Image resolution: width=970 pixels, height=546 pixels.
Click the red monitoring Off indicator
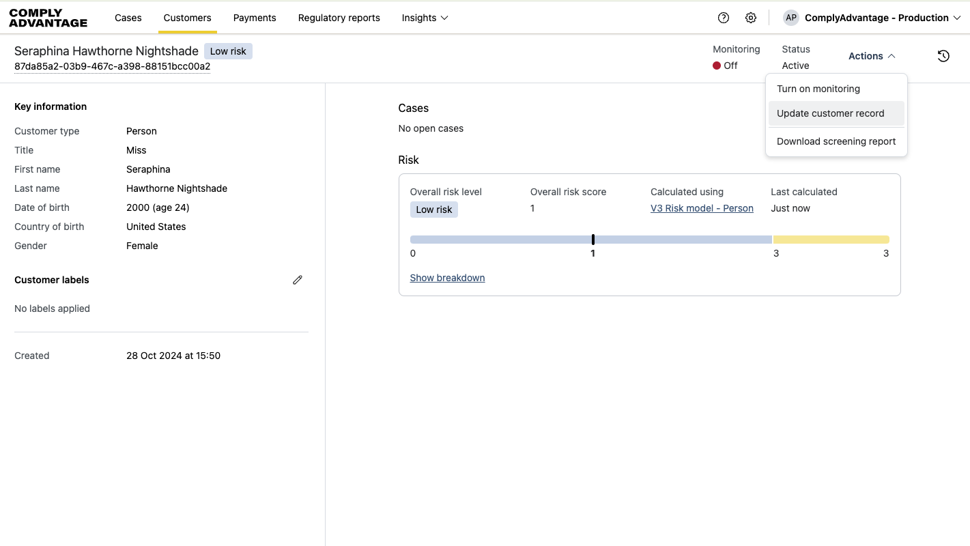717,66
